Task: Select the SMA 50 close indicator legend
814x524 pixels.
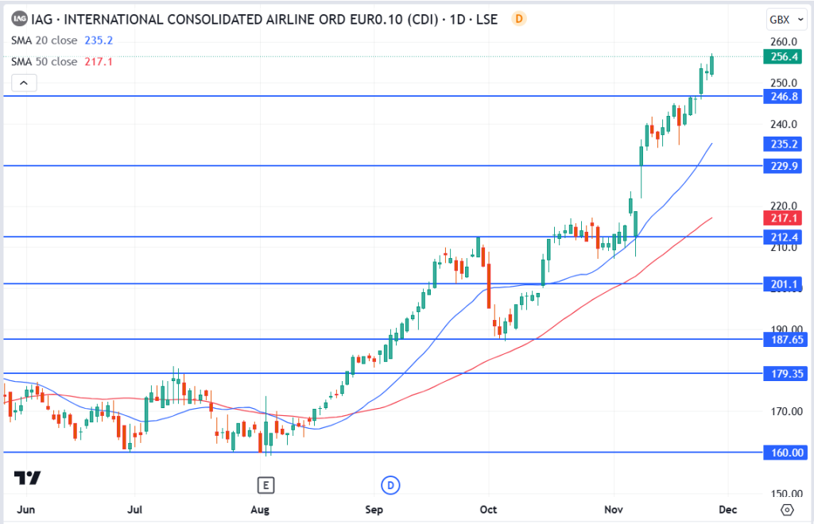Action: [44, 61]
